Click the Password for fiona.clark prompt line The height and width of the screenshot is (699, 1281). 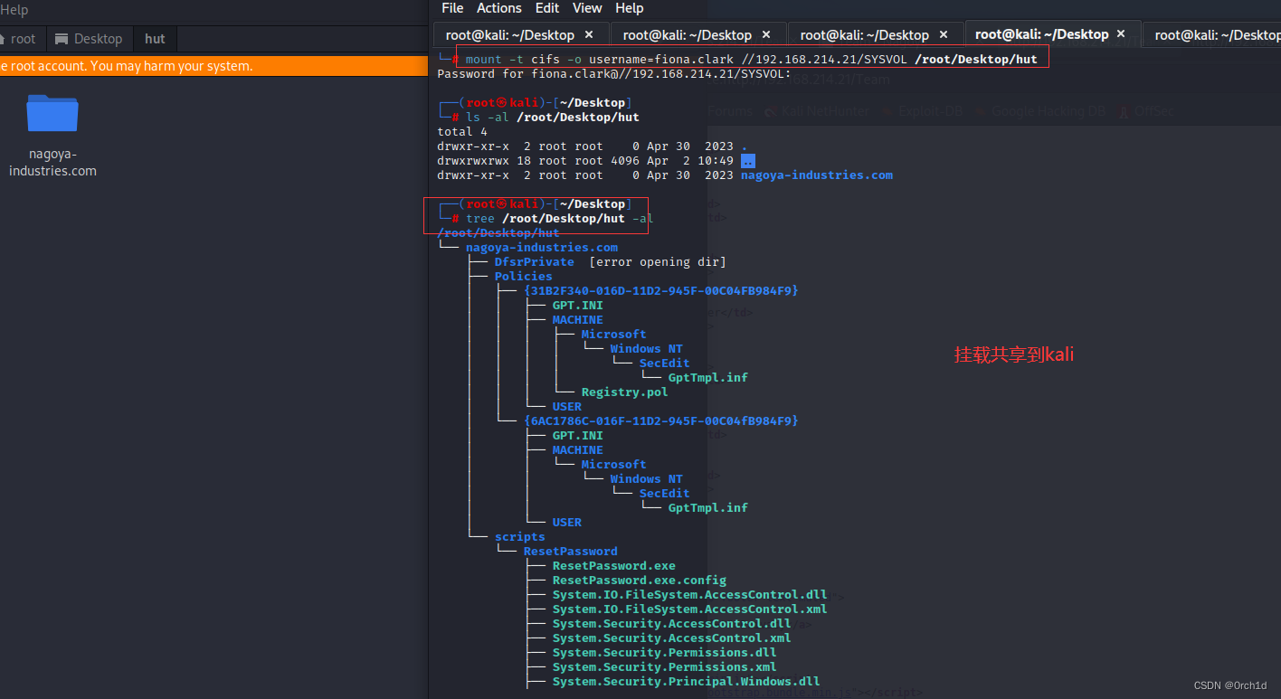(614, 73)
